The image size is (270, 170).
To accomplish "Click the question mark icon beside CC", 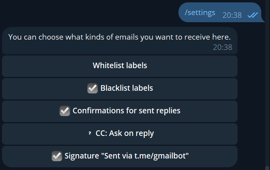I will click(x=90, y=134).
